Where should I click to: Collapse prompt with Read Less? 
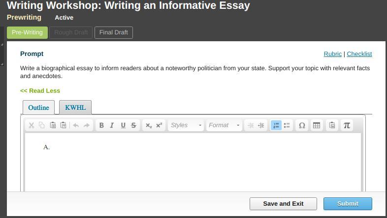[40, 91]
